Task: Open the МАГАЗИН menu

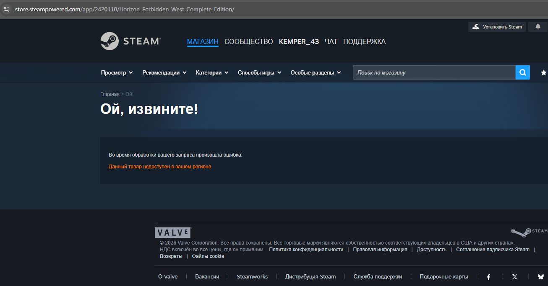Action: pyautogui.click(x=203, y=41)
